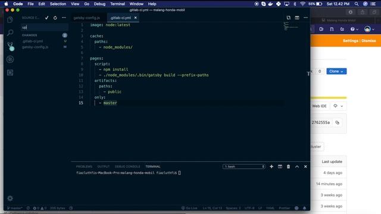Image resolution: width=381 pixels, height=214 pixels.
Task: Open changes compare icon in editor toolbar
Action: click(288, 18)
